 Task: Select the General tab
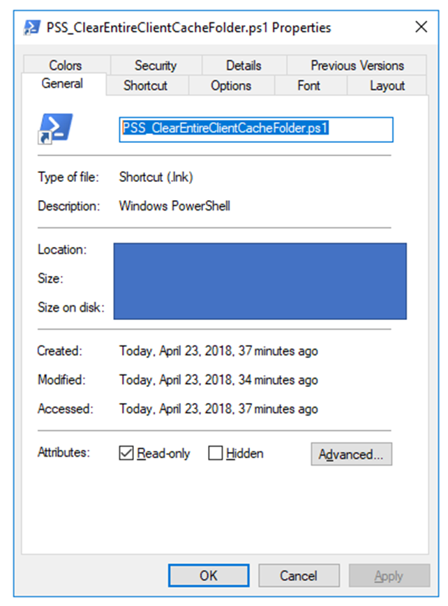point(62,84)
